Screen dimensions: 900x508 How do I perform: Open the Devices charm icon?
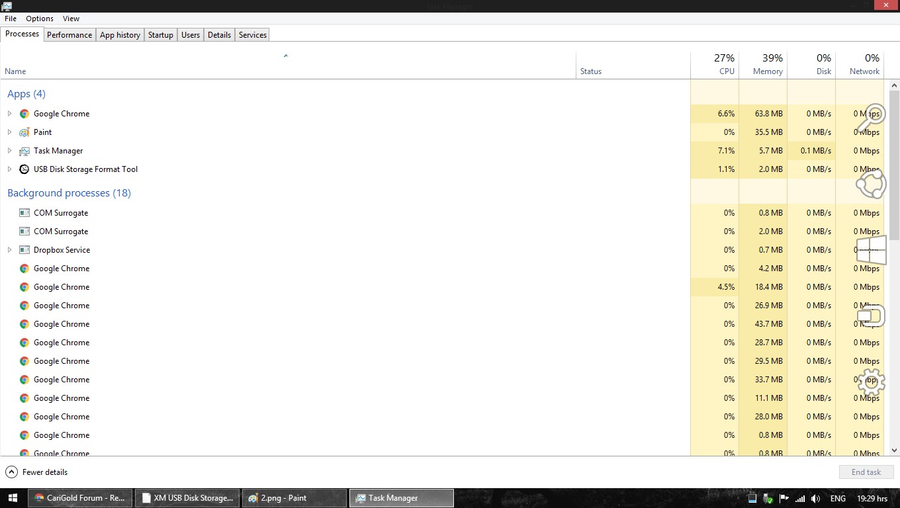[x=871, y=316]
